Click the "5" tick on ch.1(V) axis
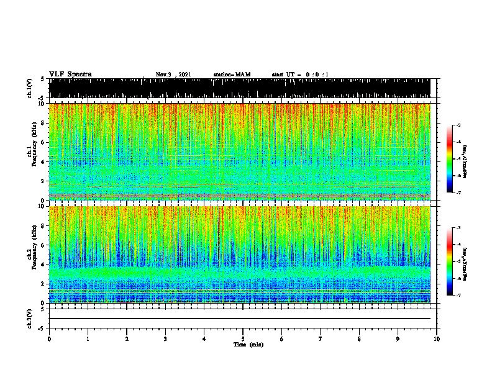 [x=42, y=79]
